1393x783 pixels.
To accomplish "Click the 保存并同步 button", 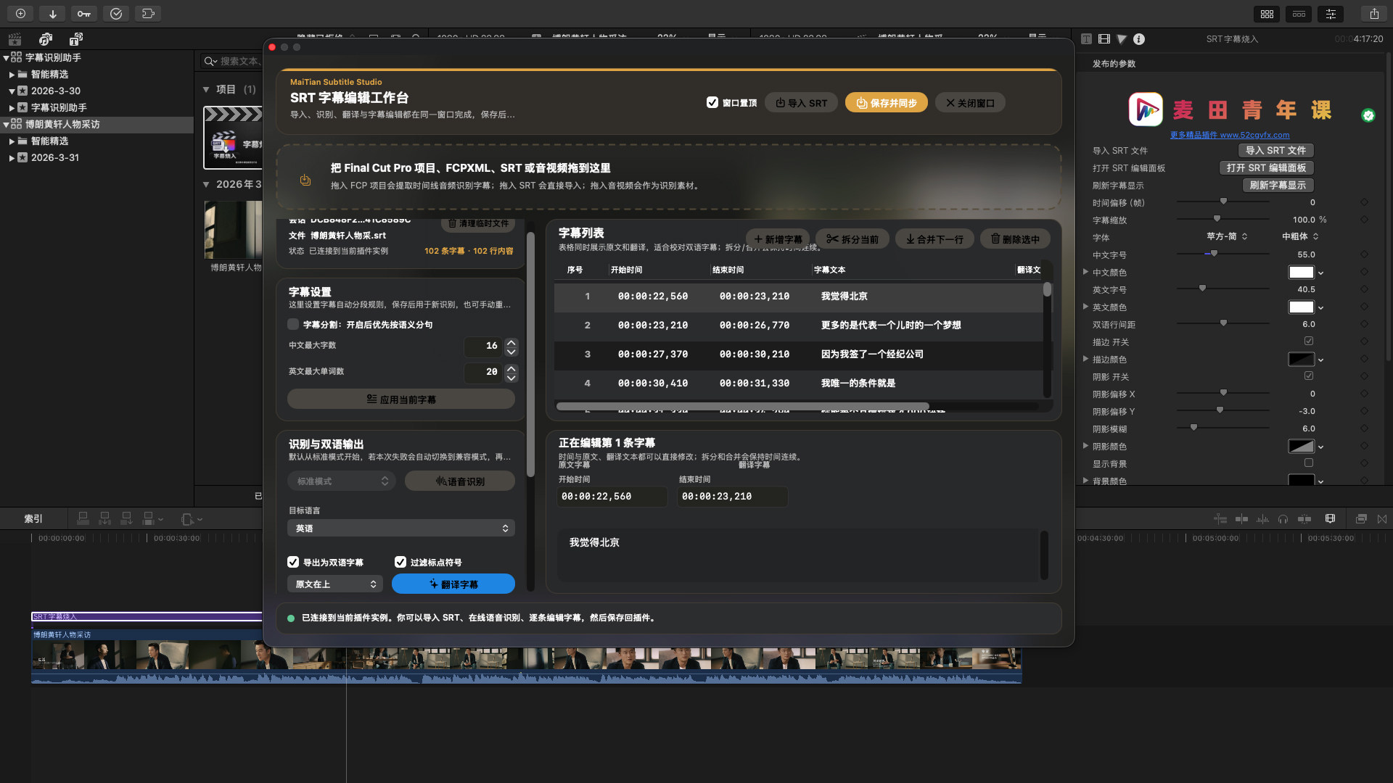I will coord(886,103).
